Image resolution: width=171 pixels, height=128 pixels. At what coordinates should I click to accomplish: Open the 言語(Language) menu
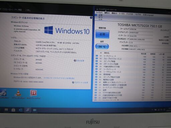(148, 15)
